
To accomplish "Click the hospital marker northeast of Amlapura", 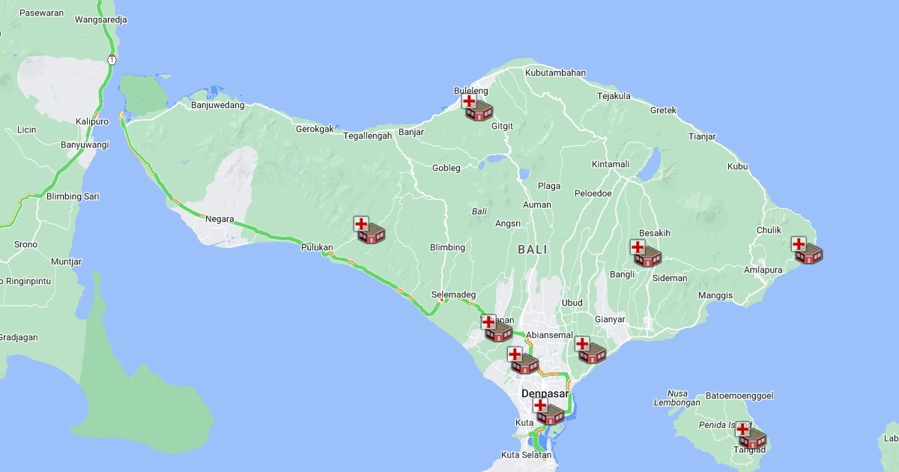I will point(806,250).
